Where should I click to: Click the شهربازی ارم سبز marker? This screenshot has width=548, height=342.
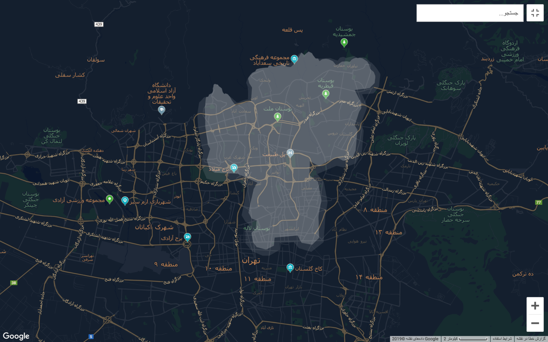(x=125, y=201)
